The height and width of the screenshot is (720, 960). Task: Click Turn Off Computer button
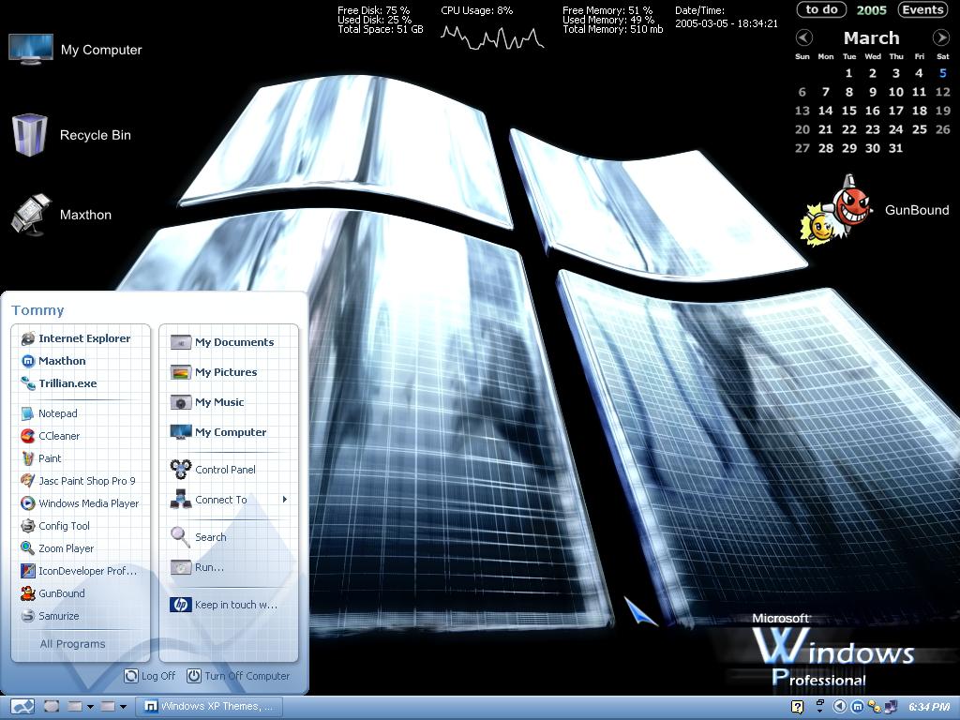(238, 676)
